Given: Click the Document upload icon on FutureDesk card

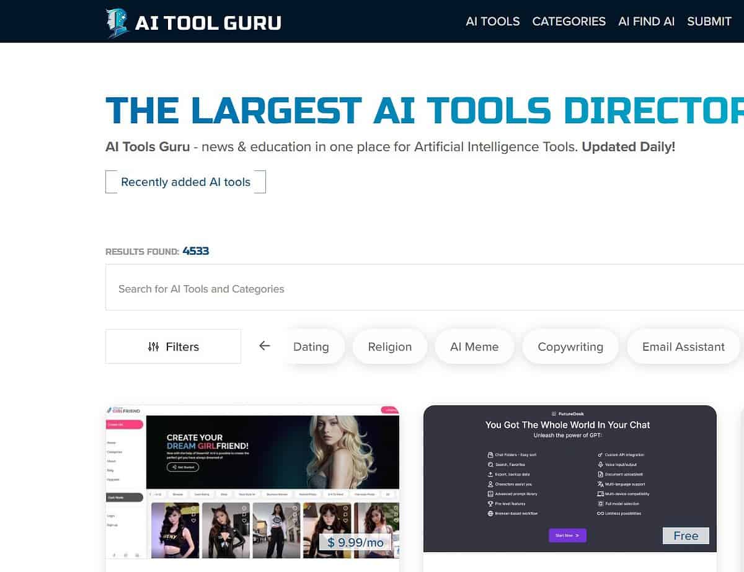Looking at the screenshot, I should coord(599,474).
